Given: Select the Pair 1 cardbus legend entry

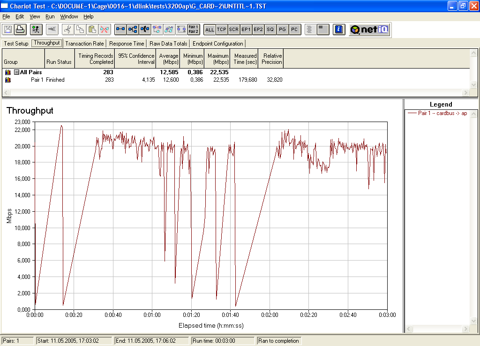Looking at the screenshot, I should pos(437,113).
